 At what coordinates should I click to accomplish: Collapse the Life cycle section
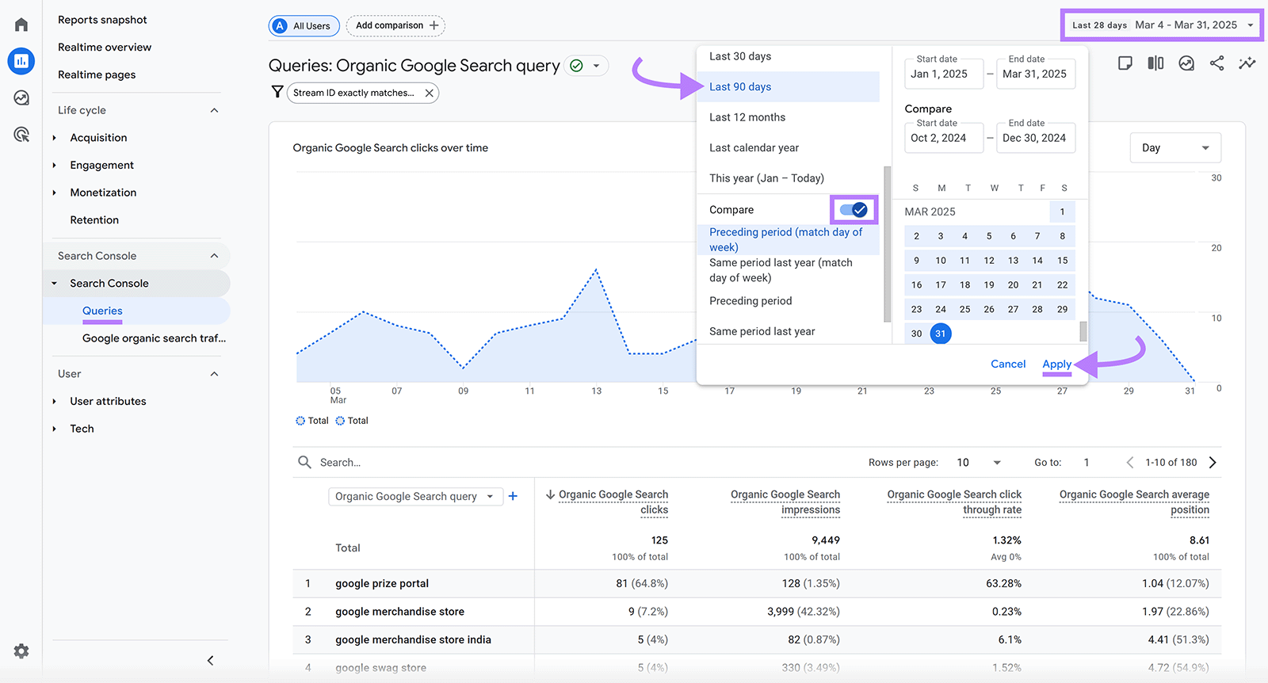[214, 110]
